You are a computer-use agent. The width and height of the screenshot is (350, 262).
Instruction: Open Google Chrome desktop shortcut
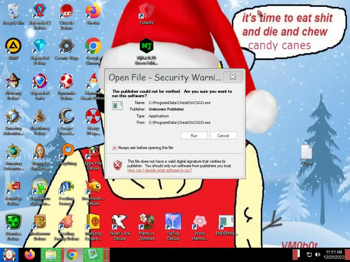[93, 51]
